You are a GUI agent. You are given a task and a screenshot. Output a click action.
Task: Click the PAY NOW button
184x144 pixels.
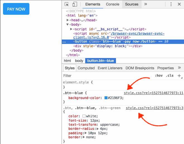click(x=16, y=9)
